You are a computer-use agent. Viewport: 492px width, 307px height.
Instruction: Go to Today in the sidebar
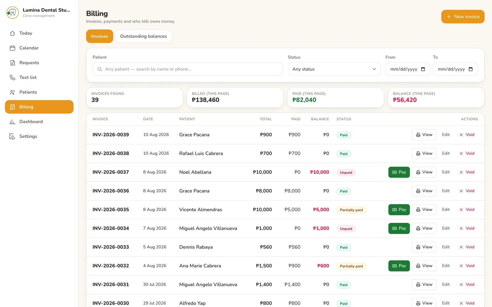[x=39, y=33]
